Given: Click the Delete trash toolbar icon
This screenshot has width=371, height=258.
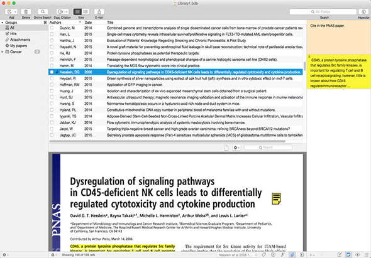Looking at the screenshot, I should [26, 11].
